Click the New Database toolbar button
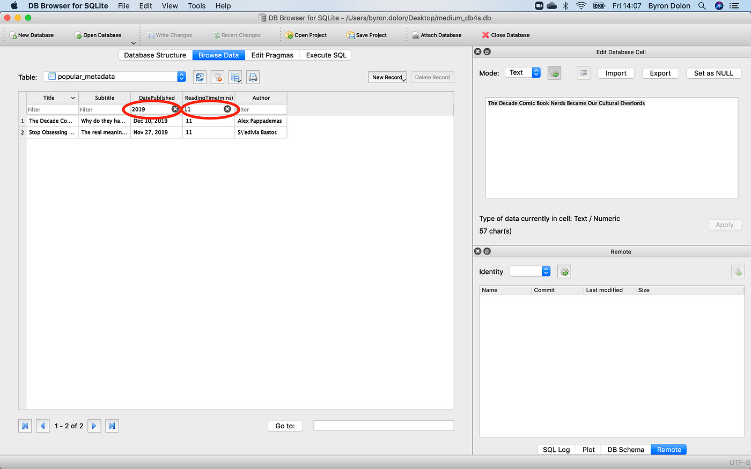This screenshot has width=751, height=469. pyautogui.click(x=32, y=35)
